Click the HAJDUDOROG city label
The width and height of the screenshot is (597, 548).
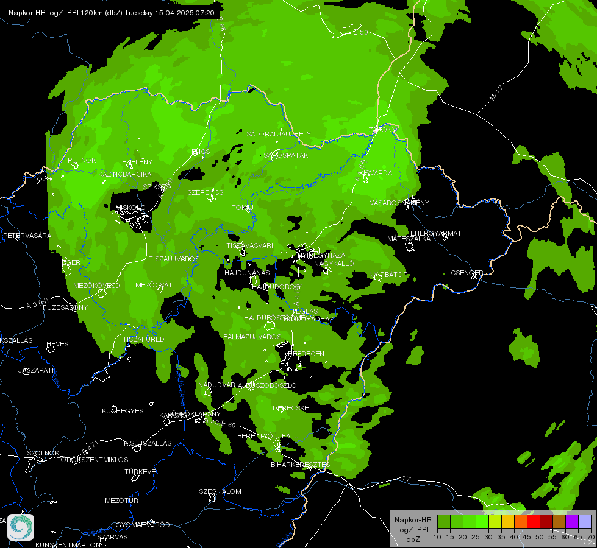[x=276, y=287]
